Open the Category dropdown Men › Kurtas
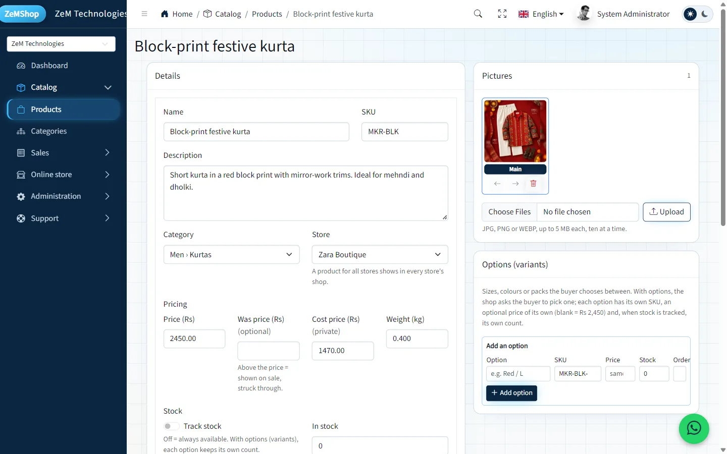Viewport: 727px width, 454px height. [231, 255]
